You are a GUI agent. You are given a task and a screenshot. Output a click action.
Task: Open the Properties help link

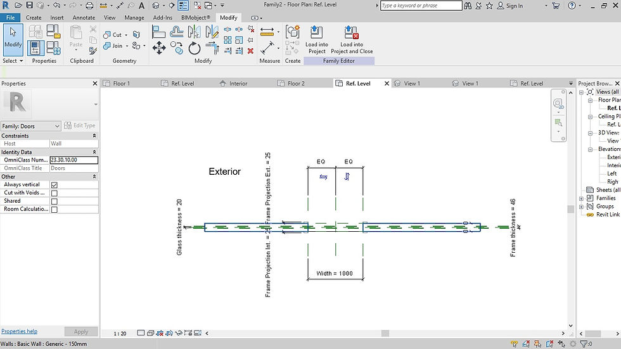[20, 331]
